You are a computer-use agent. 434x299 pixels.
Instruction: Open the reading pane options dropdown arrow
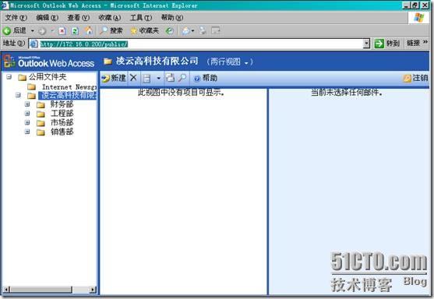[x=159, y=79]
